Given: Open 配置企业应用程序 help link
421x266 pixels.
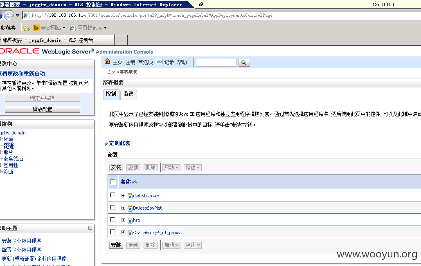Looking at the screenshot, I should tap(21, 250).
